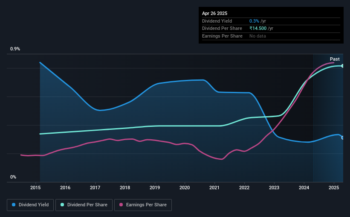Image resolution: width=350 pixels, height=217 pixels.
Task: Click the blue Dividend Yield legend dot
Action: coord(14,205)
